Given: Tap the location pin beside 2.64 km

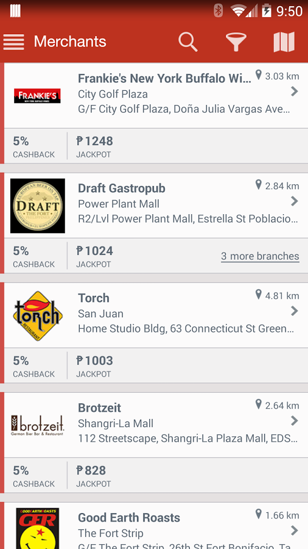Looking at the screenshot, I should (x=259, y=404).
